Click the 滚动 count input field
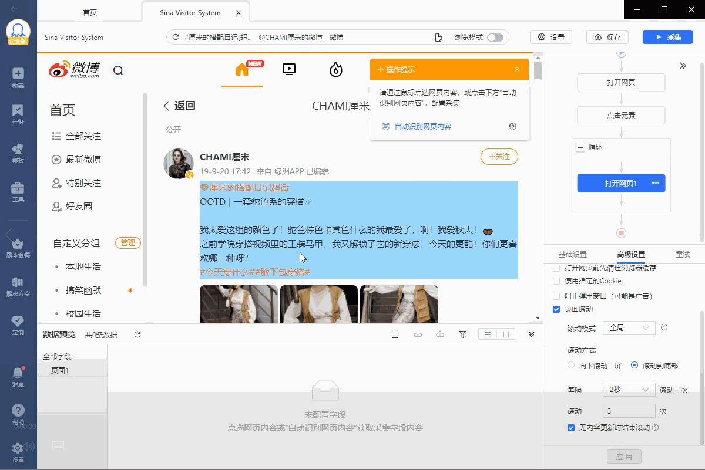 [629, 411]
